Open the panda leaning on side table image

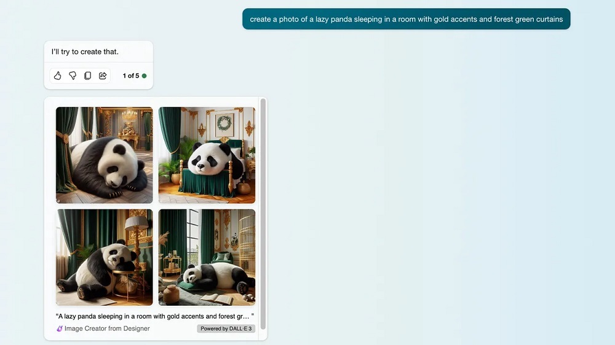105,257
